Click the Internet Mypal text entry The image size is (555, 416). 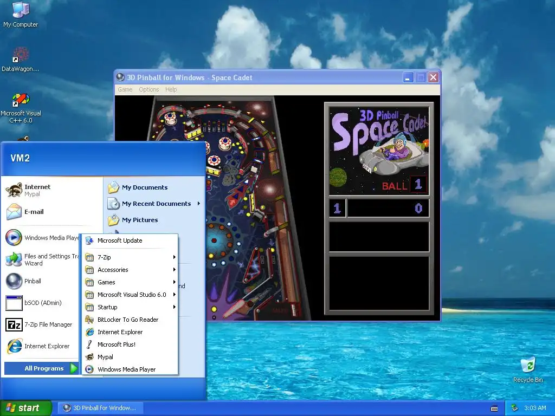pyautogui.click(x=37, y=190)
